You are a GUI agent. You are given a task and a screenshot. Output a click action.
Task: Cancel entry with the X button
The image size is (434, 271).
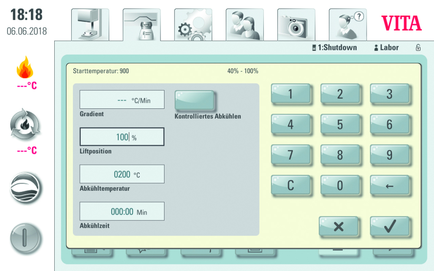339,226
